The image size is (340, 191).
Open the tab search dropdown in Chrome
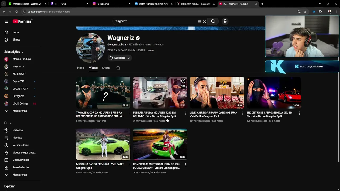pyautogui.click(x=3, y=4)
